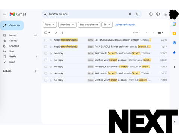Star the 11/2/20 Welcome to Scratch email
This screenshot has width=179, height=134.
point(51,73)
